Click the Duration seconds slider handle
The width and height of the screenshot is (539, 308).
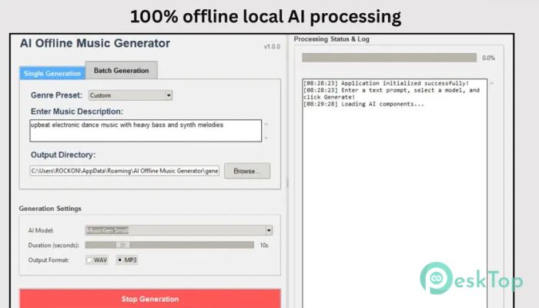tap(122, 245)
